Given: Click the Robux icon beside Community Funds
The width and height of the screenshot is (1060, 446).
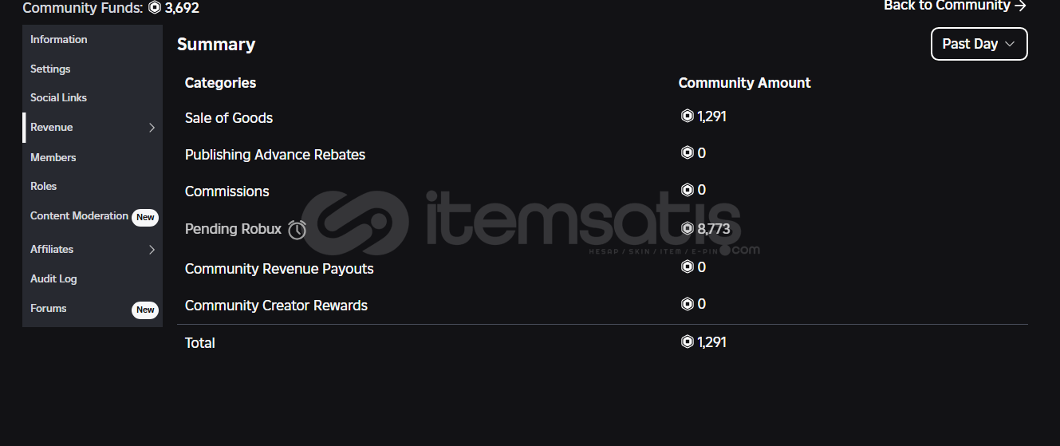Looking at the screenshot, I should coord(155,8).
